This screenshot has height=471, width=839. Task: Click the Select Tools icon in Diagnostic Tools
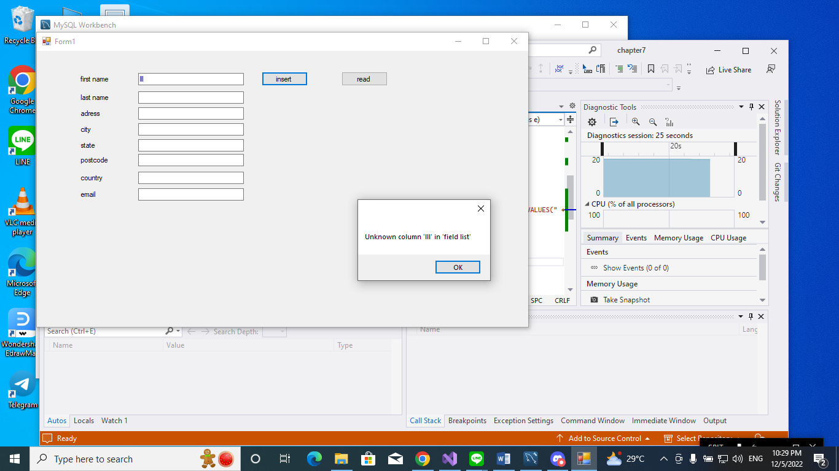pyautogui.click(x=614, y=121)
